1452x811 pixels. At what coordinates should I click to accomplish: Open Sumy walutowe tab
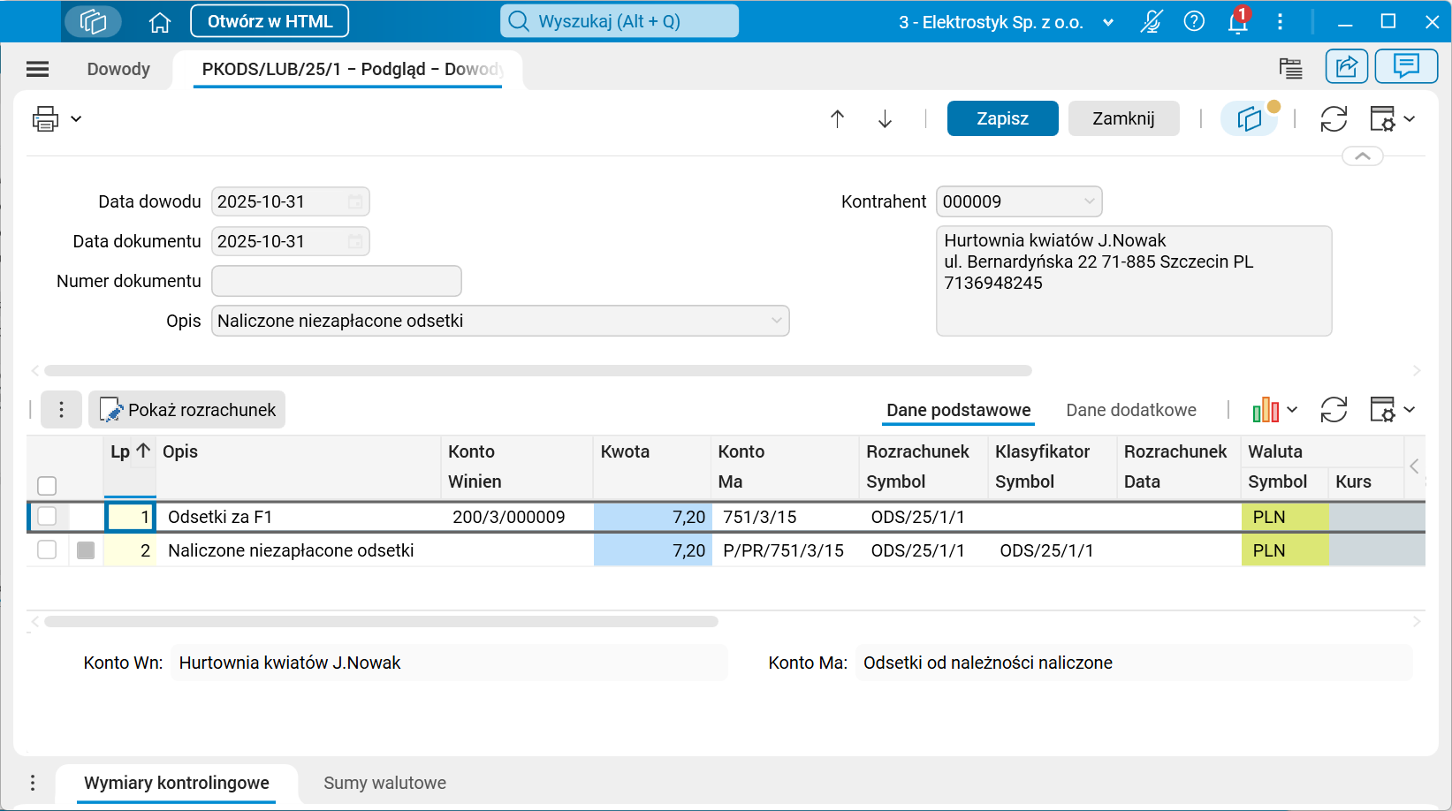(x=384, y=783)
